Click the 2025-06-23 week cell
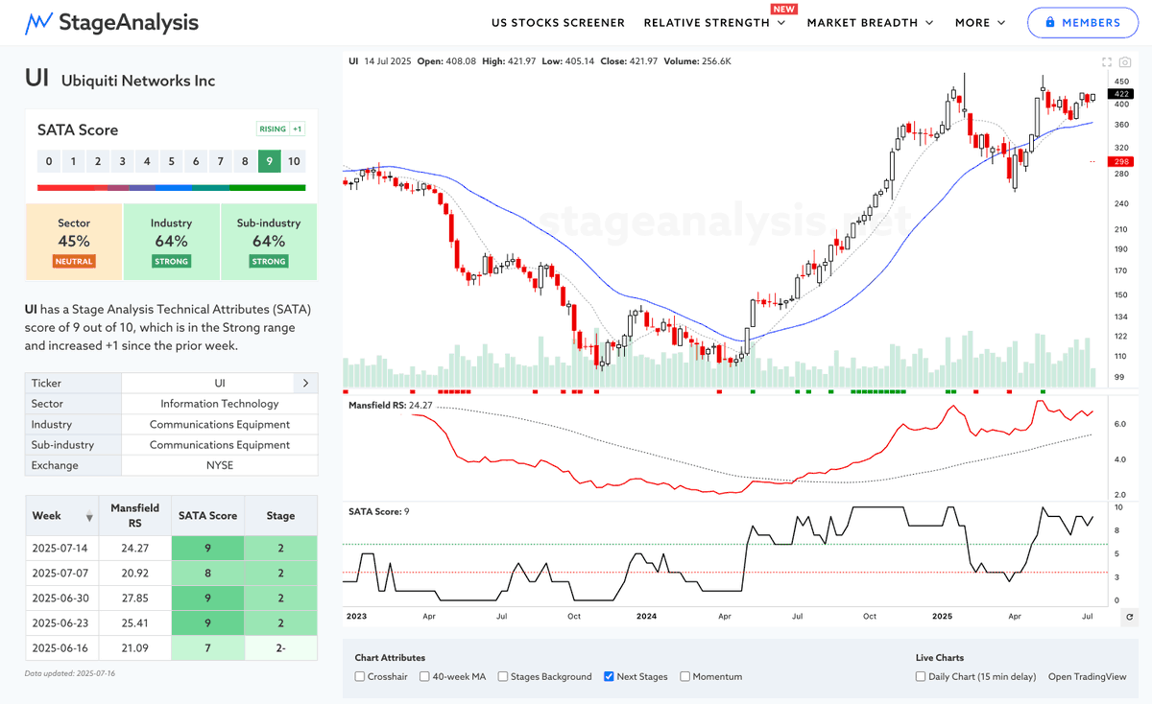 (x=61, y=623)
